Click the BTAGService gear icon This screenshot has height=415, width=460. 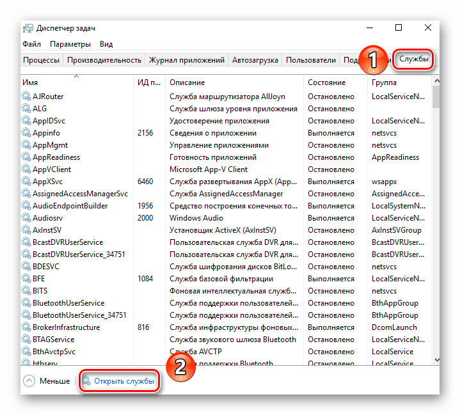tap(26, 339)
